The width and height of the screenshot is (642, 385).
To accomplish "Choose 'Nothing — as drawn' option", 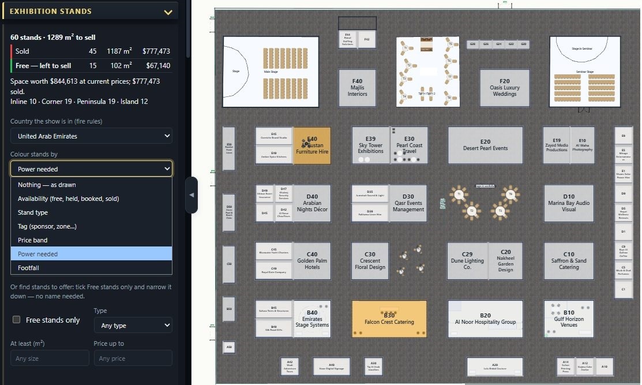I will (x=91, y=185).
